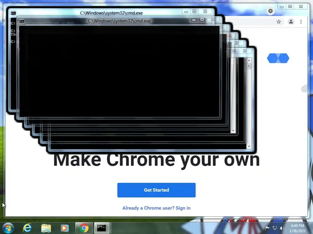Open Windows Media Player from the taskbar
This screenshot has width=313, height=234.
(65, 228)
